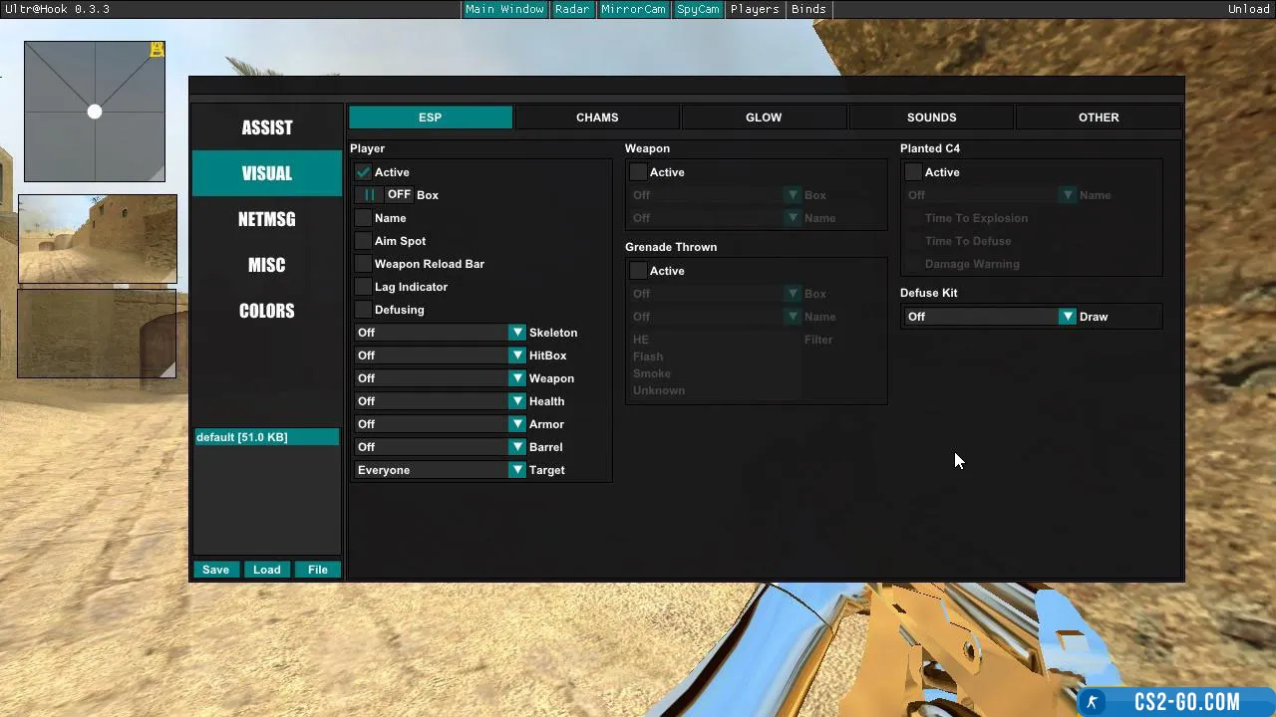Click the yellow lock icon on radar

pos(157,50)
